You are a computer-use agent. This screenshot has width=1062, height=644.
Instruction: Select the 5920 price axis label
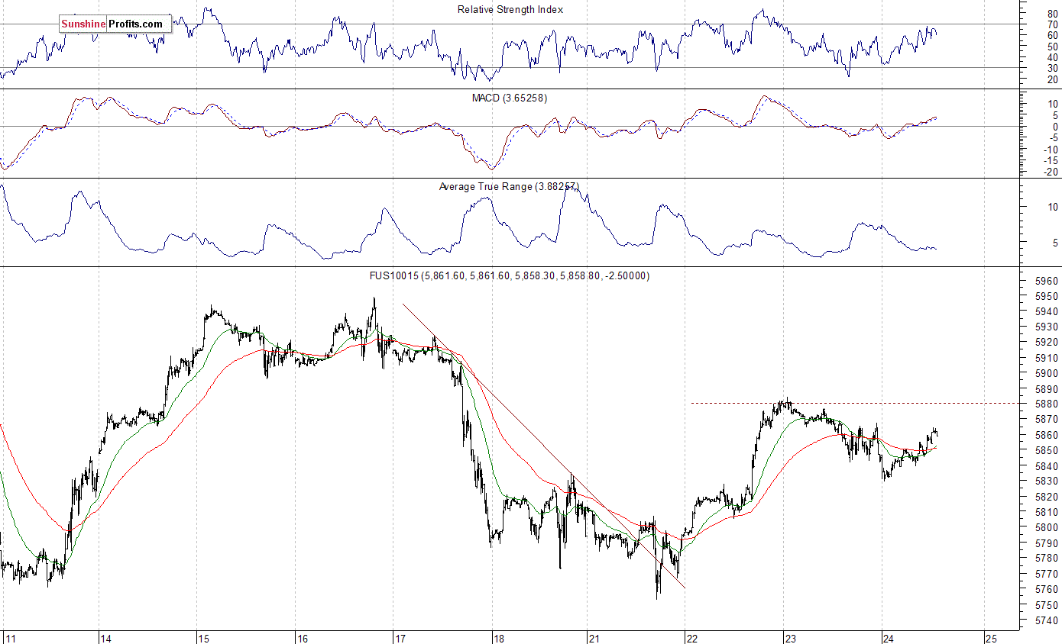click(1047, 343)
